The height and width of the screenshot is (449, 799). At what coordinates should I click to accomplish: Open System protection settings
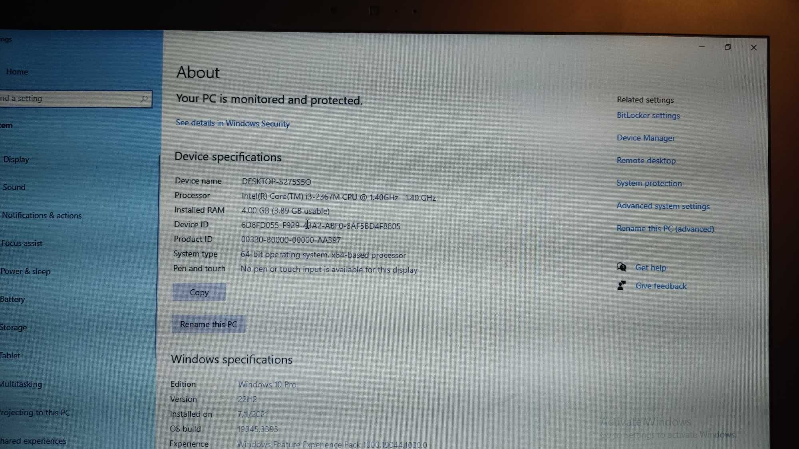(649, 183)
